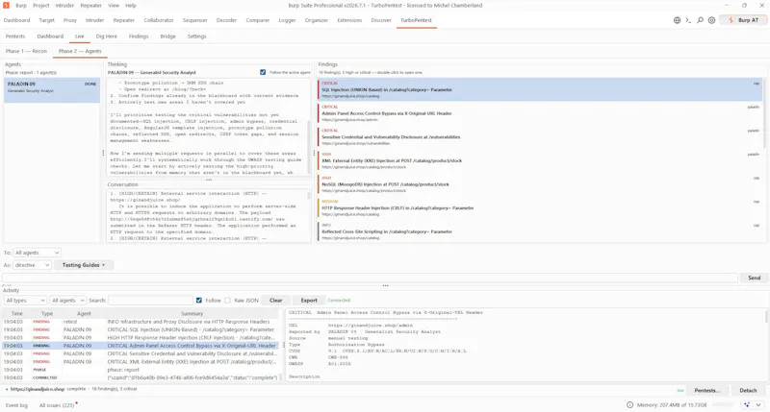
Task: Switch to the Discover tab
Action: click(x=381, y=20)
